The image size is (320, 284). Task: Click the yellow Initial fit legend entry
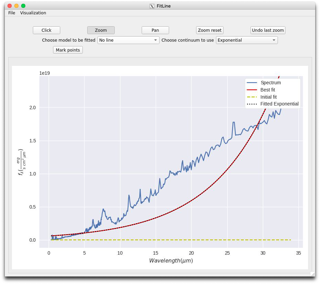tap(262, 97)
